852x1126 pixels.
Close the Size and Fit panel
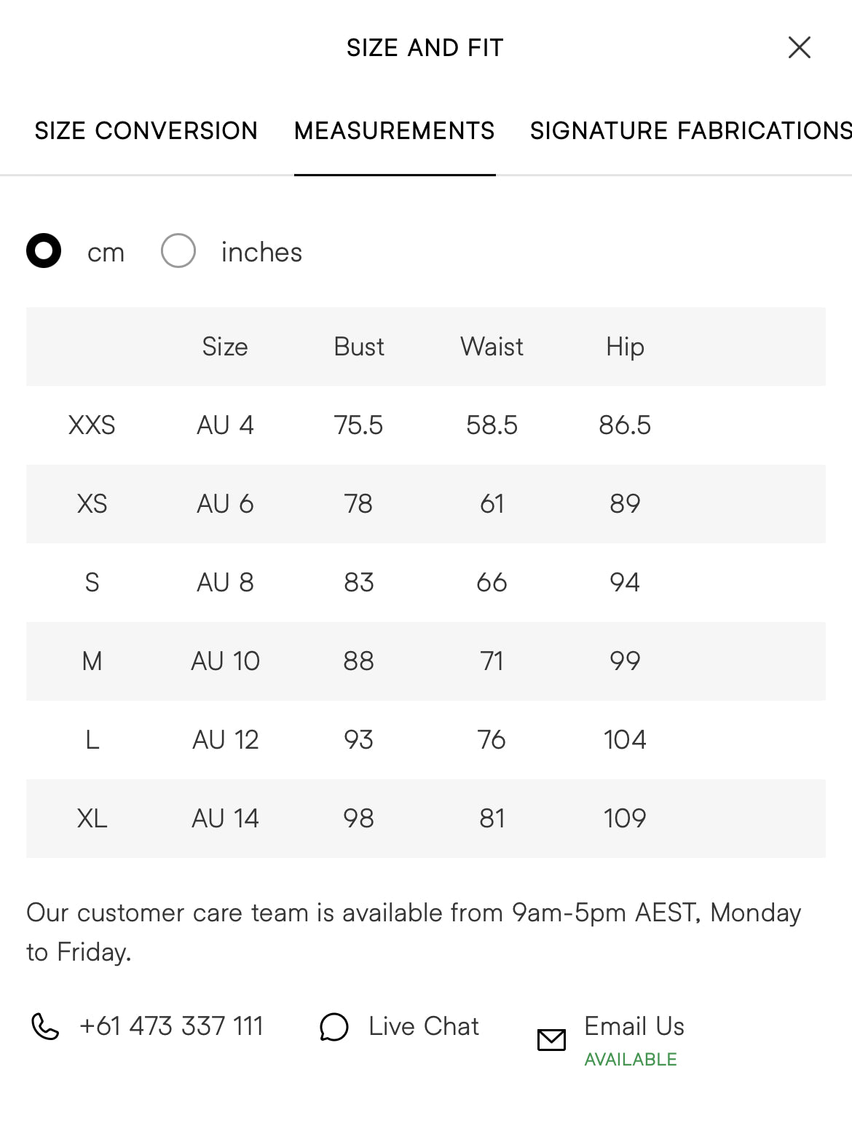click(799, 47)
